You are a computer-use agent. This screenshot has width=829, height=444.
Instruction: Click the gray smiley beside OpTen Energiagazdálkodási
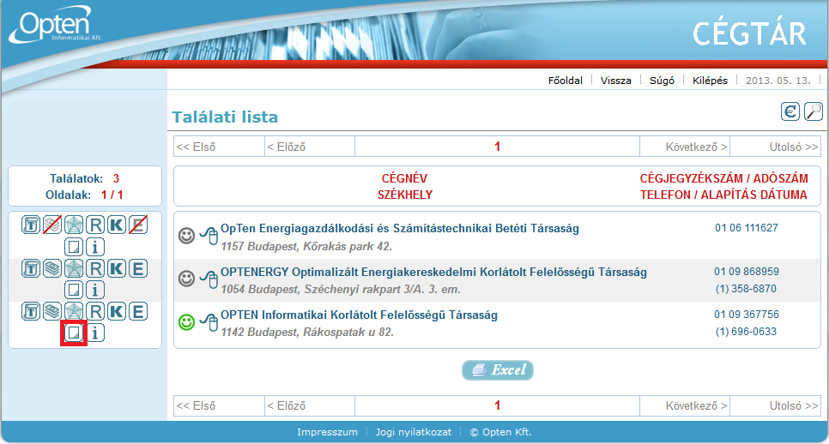[x=186, y=236]
